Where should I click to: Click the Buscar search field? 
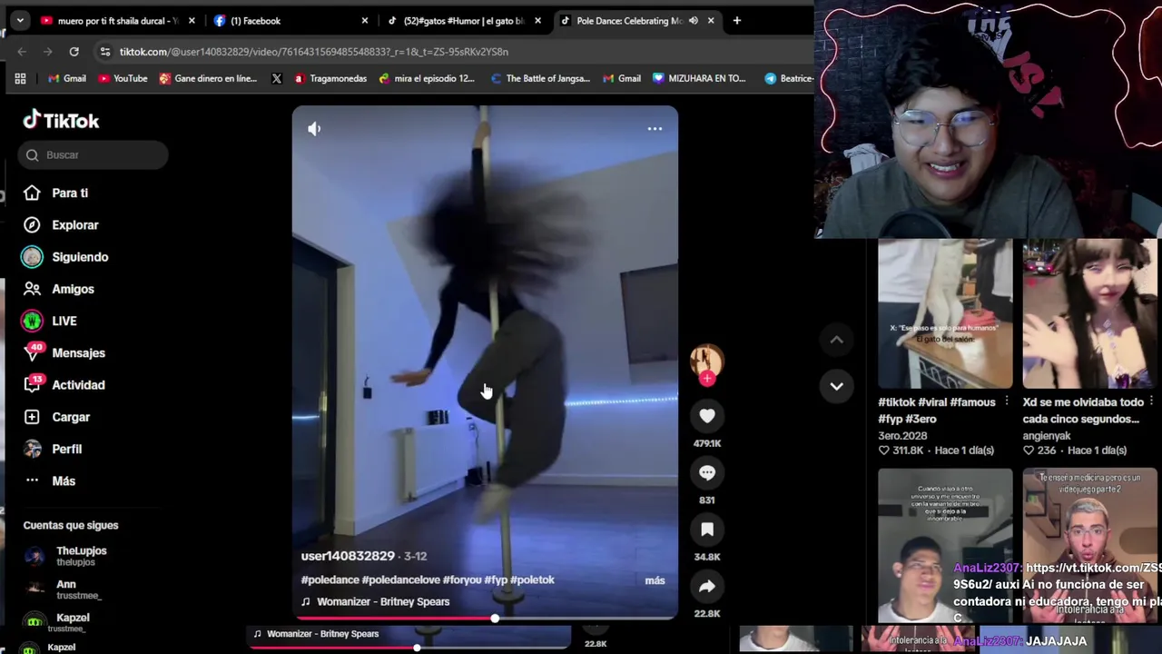coord(93,154)
